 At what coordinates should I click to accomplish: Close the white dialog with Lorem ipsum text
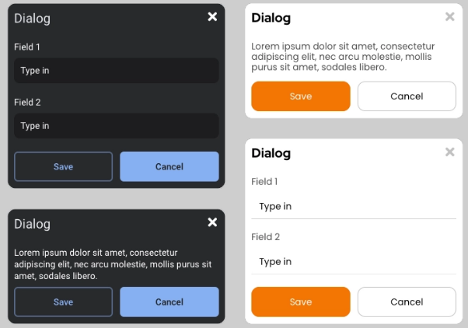pyautogui.click(x=449, y=17)
